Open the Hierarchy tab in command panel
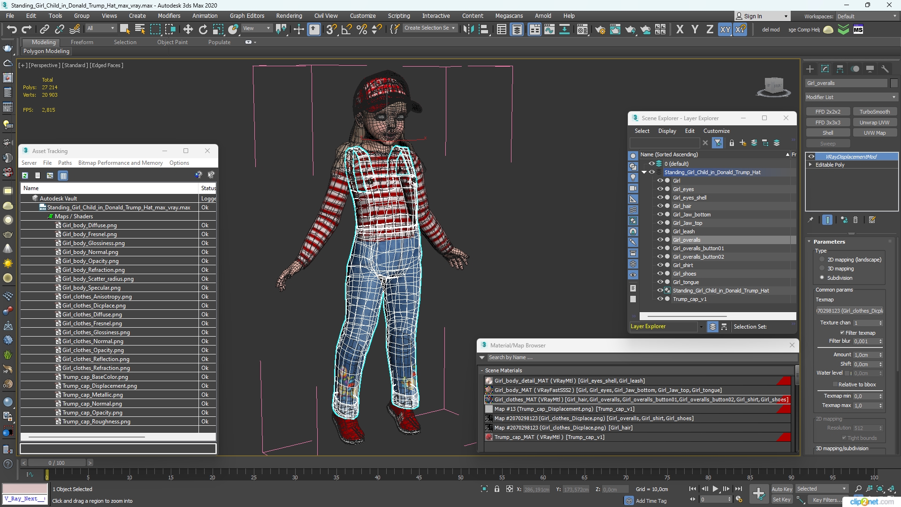Image resolution: width=901 pixels, height=507 pixels. tap(840, 69)
